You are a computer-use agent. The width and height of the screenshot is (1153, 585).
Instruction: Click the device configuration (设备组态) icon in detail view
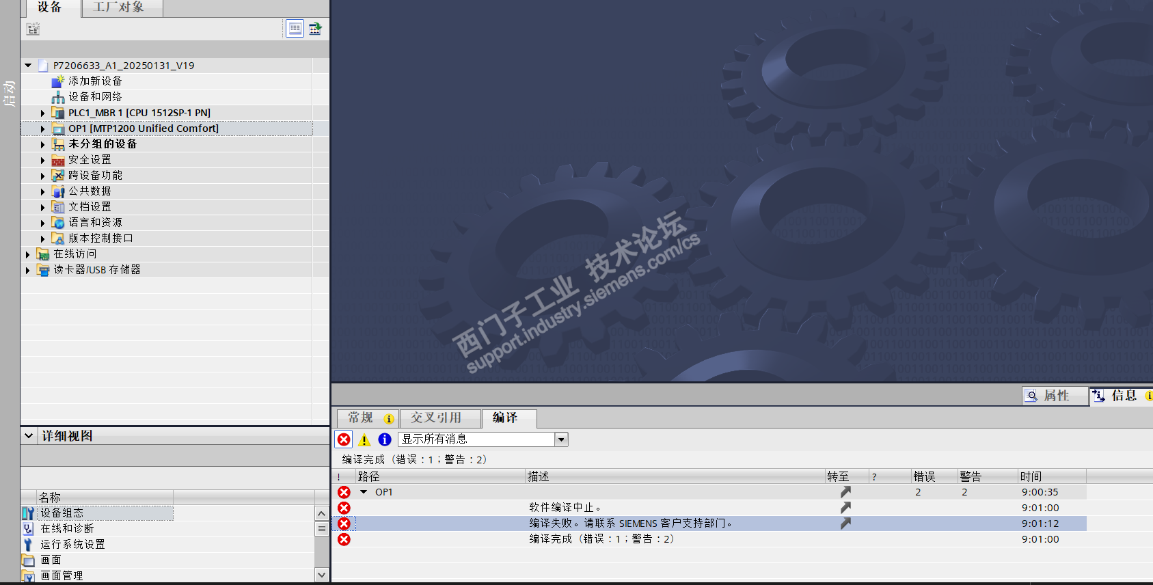coord(28,513)
